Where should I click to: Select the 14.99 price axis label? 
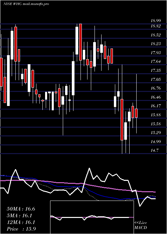click(156, 142)
